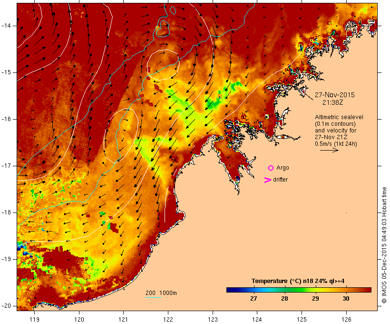Click the '21:38Z' time label
Viewport: 390px width, 324px height.
point(333,102)
